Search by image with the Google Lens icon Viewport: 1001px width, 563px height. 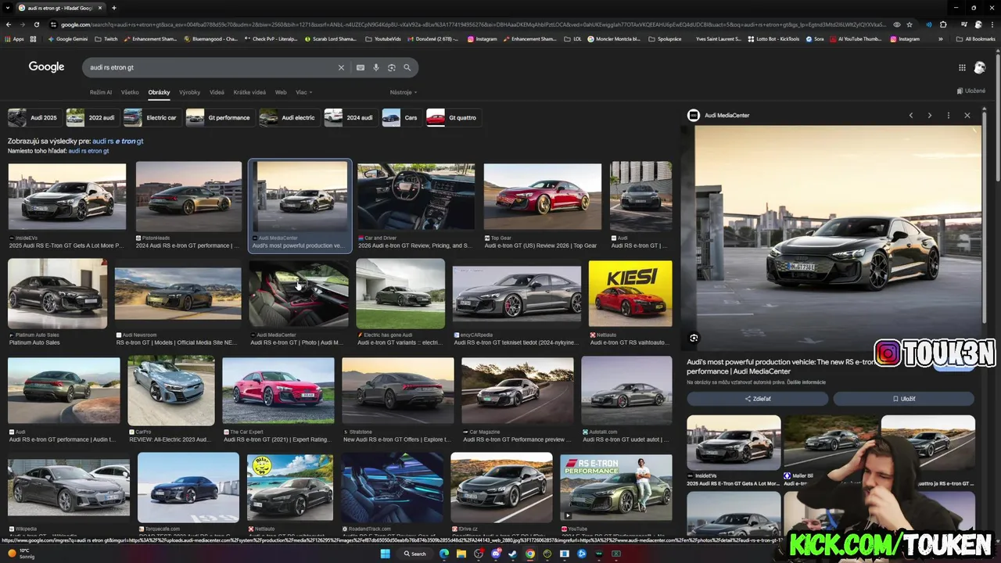coord(392,68)
